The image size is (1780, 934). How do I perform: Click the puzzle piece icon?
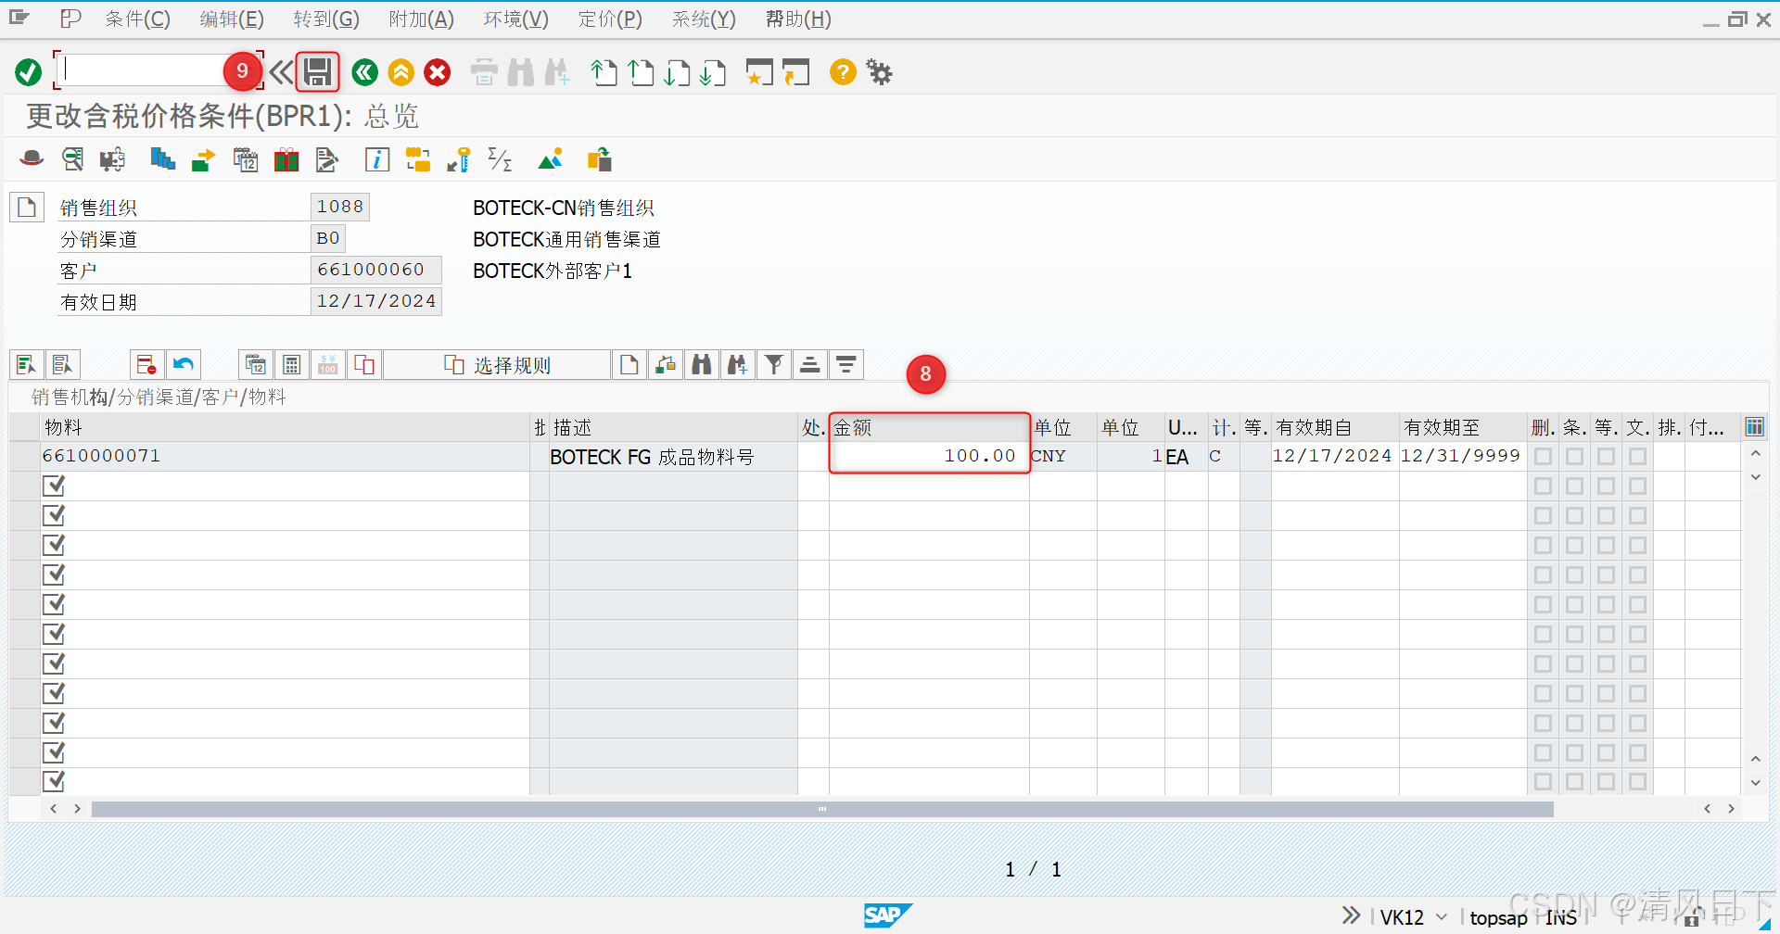coord(112,159)
